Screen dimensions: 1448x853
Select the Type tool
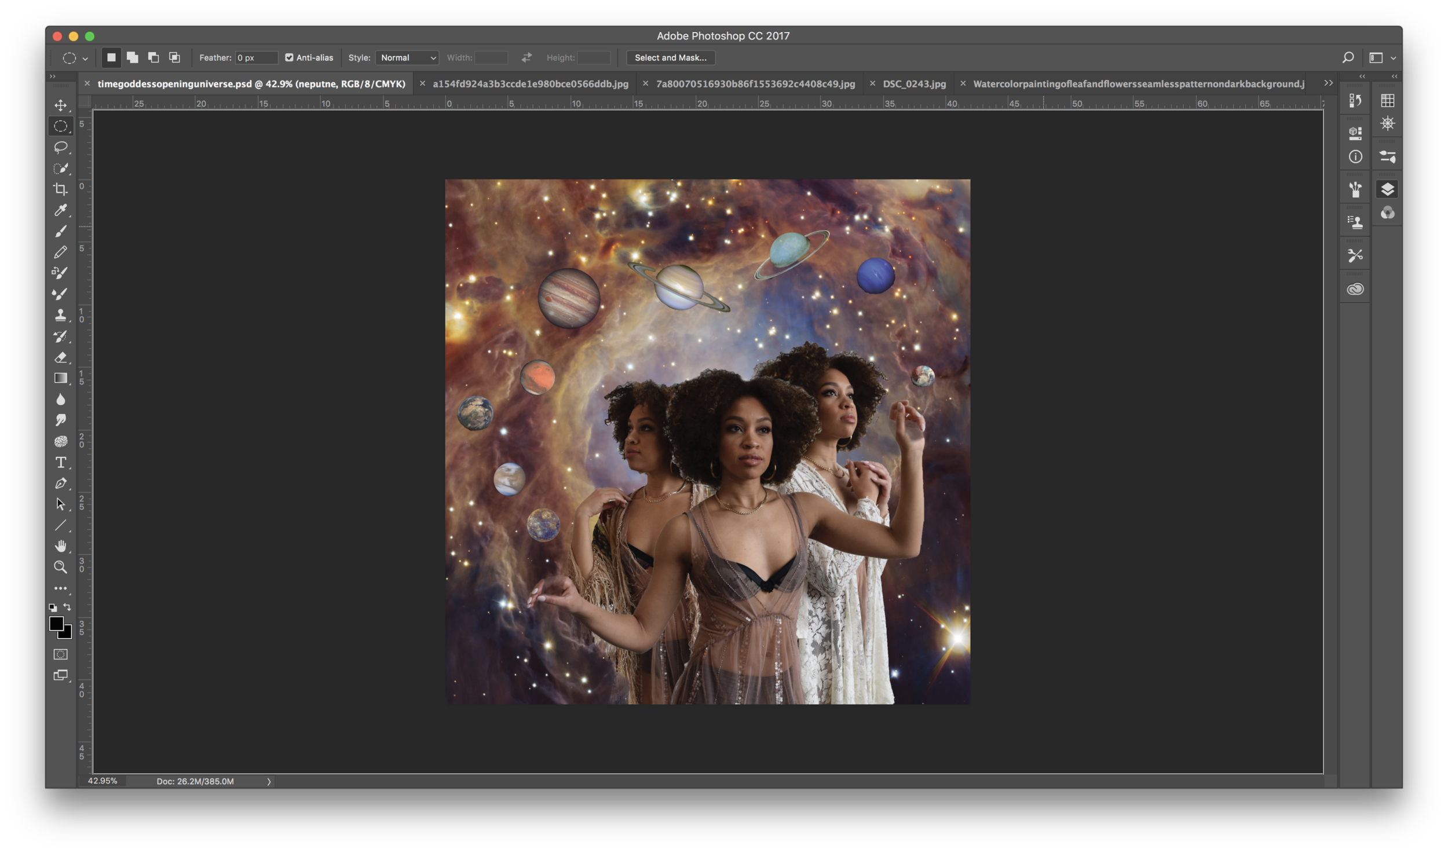(60, 462)
